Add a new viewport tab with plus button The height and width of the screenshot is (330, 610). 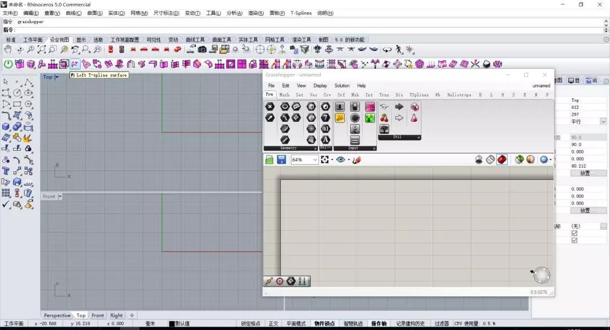tap(132, 315)
